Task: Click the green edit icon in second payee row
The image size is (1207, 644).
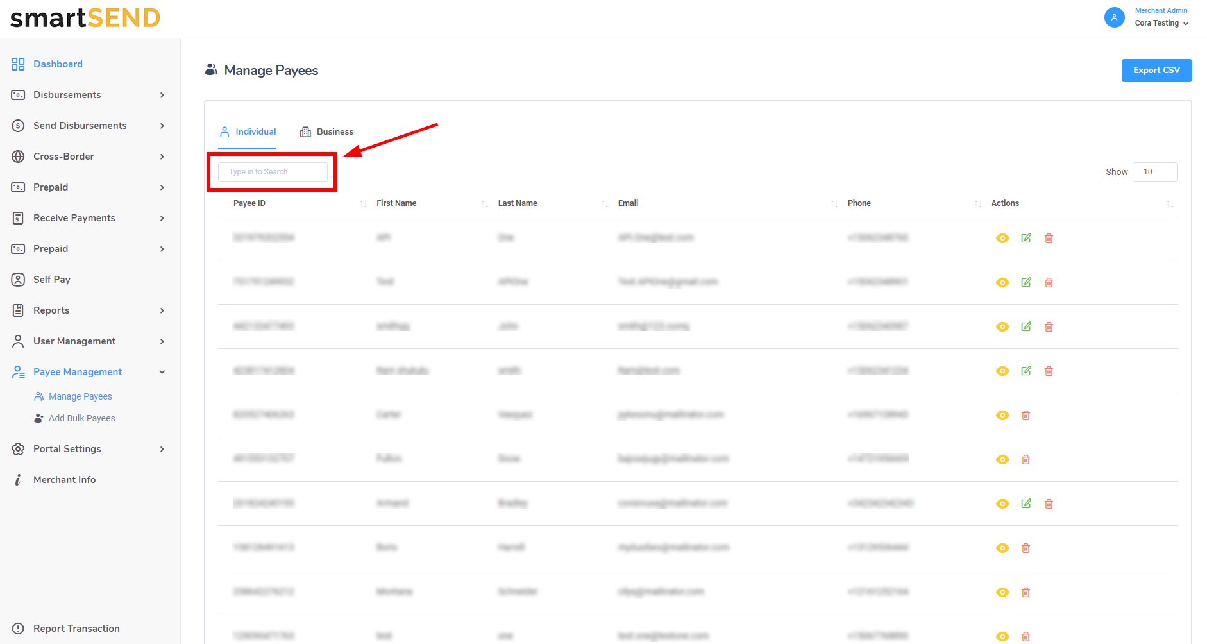Action: (x=1026, y=282)
